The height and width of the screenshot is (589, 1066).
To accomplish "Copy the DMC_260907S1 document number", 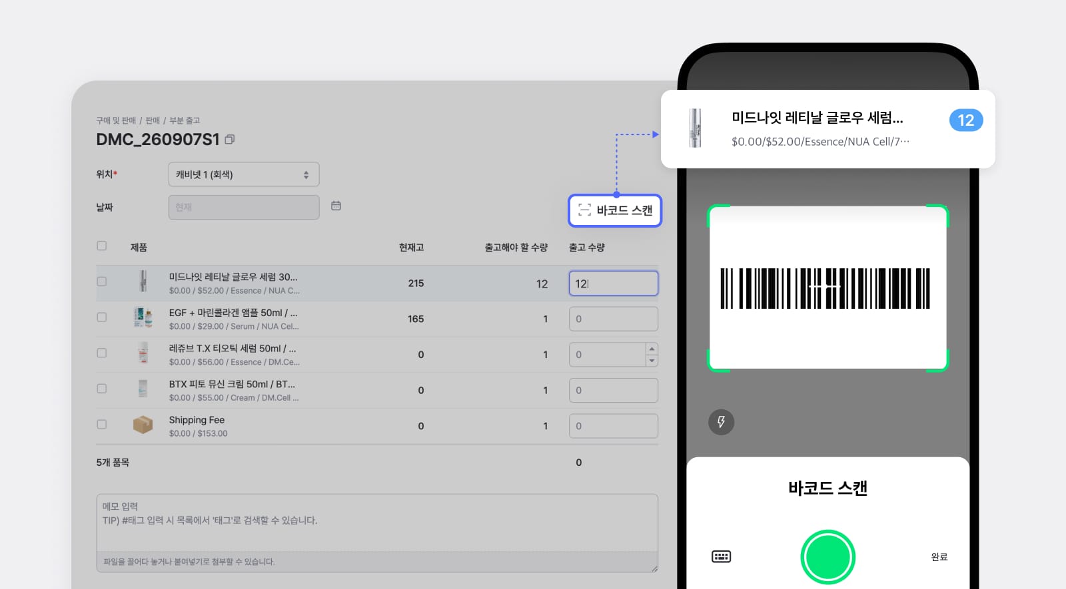I will 230,140.
